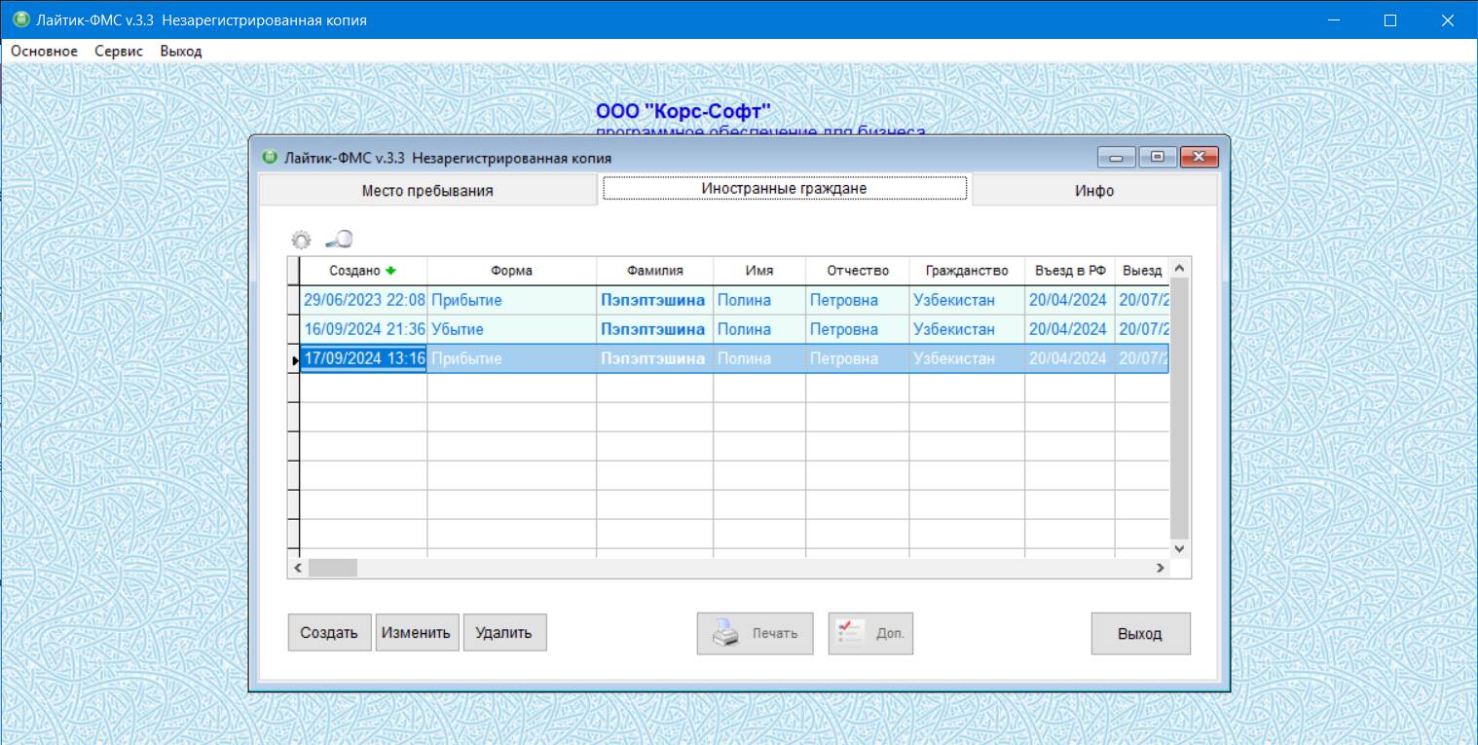Sort by the Гражданство column header
The width and height of the screenshot is (1478, 745).
966,271
